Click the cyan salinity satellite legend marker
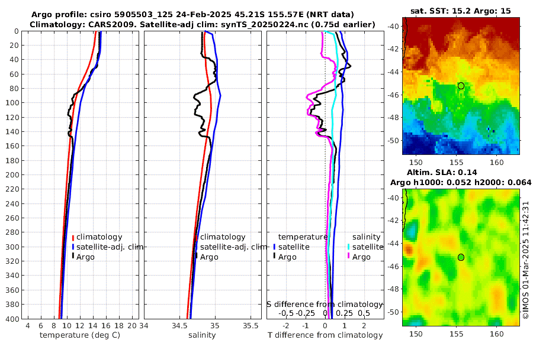 click(348, 247)
